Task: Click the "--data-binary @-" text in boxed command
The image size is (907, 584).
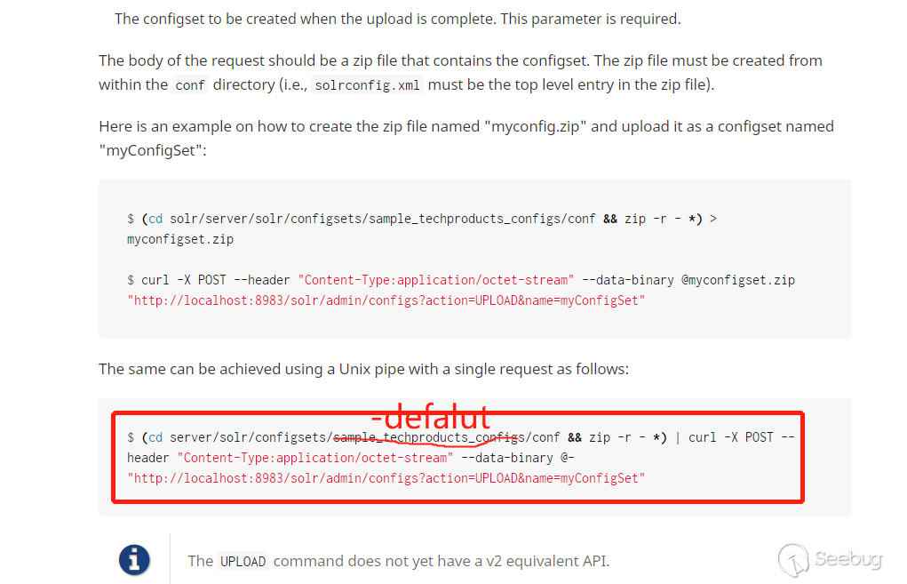Action: (x=518, y=458)
